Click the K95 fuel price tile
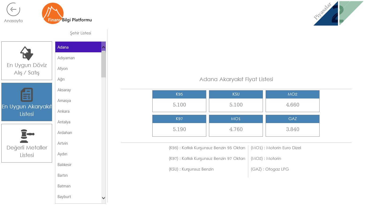The image size is (365, 205). [x=179, y=101]
